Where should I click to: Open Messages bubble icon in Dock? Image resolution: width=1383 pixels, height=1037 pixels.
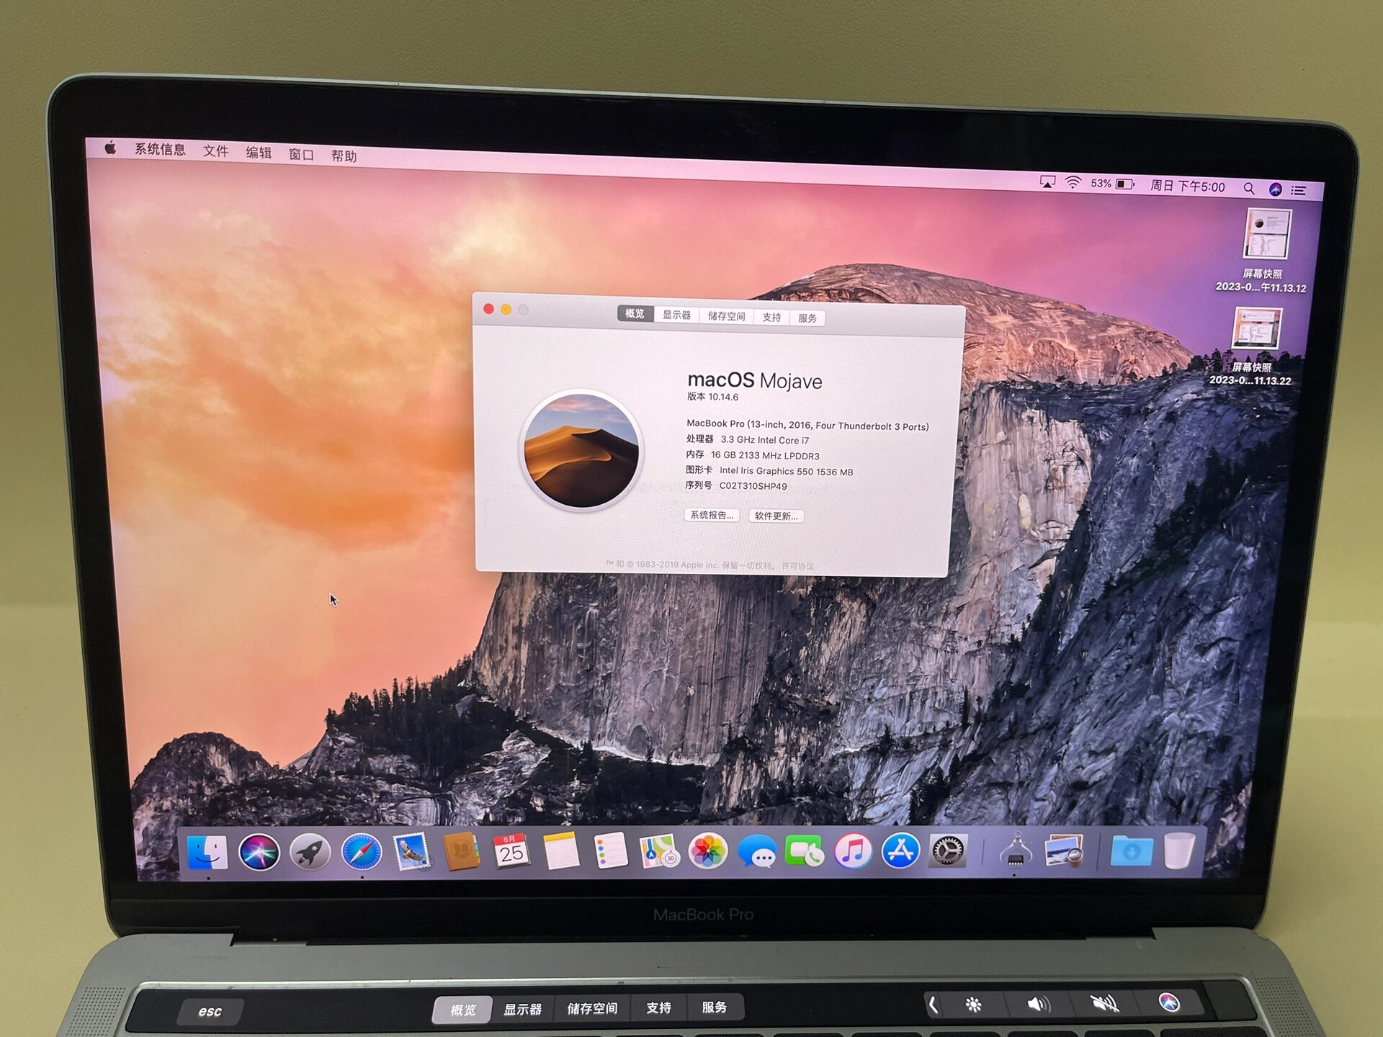pyautogui.click(x=757, y=852)
